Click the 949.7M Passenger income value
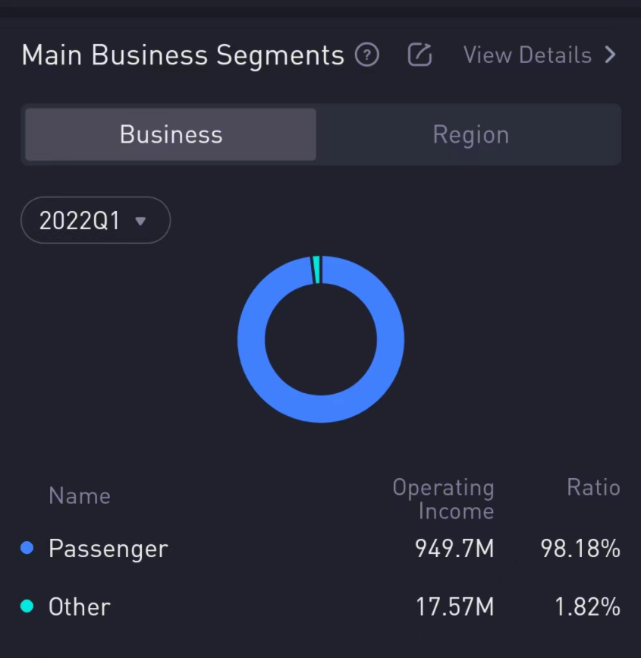Screen dimensions: 641x658 (x=454, y=548)
